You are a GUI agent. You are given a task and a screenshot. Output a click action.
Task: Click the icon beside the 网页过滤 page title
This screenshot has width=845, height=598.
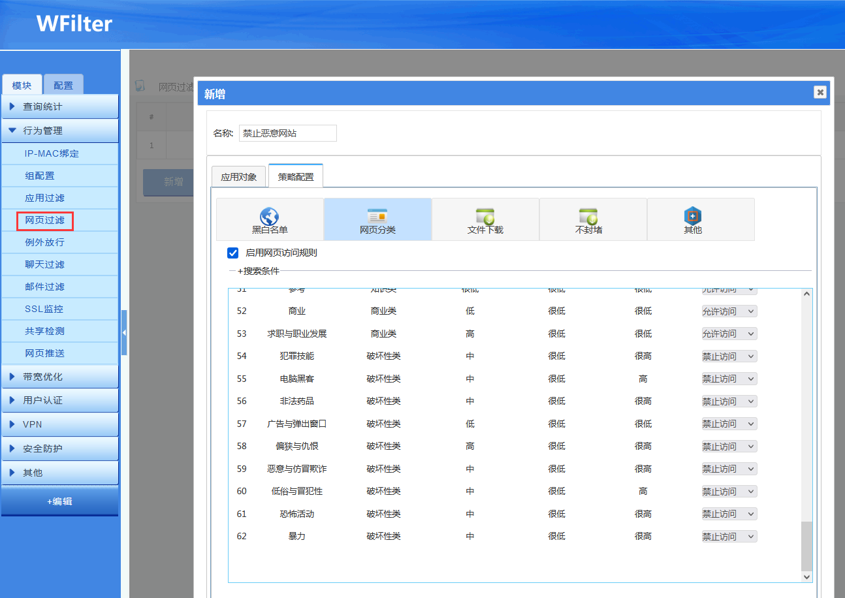(x=140, y=86)
